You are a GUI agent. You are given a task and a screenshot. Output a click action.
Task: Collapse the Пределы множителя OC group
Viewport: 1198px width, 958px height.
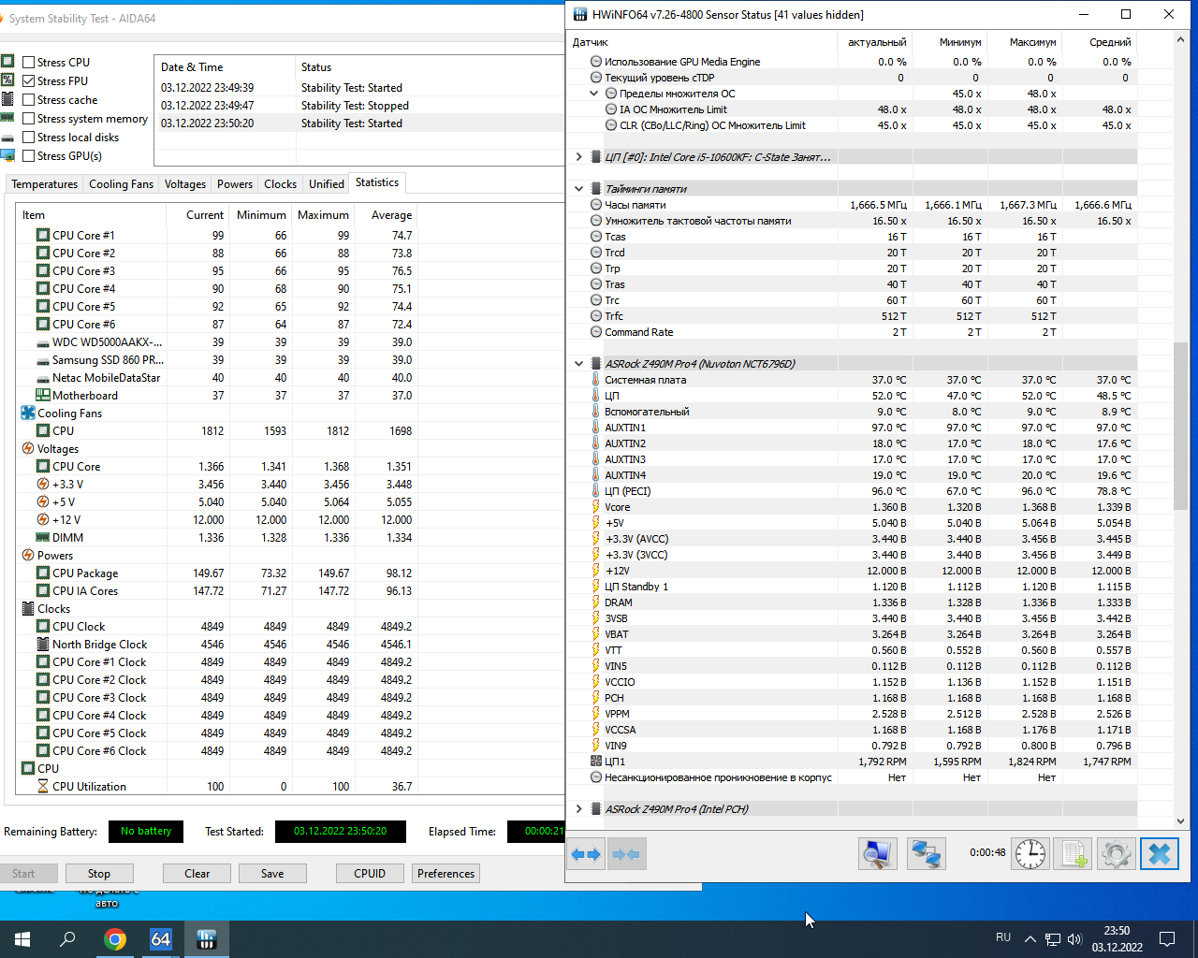593,94
